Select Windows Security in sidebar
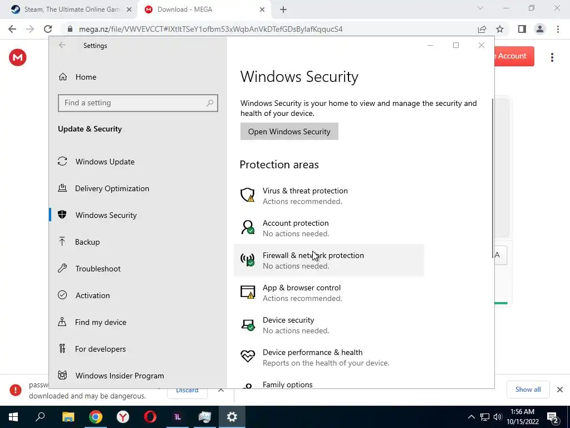The width and height of the screenshot is (570, 428). (x=106, y=215)
